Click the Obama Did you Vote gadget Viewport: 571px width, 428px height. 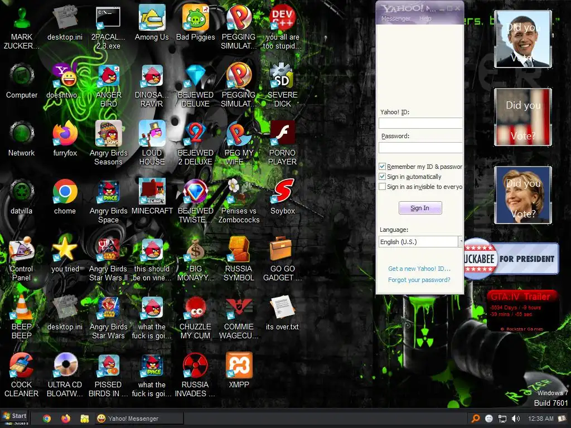(523, 39)
